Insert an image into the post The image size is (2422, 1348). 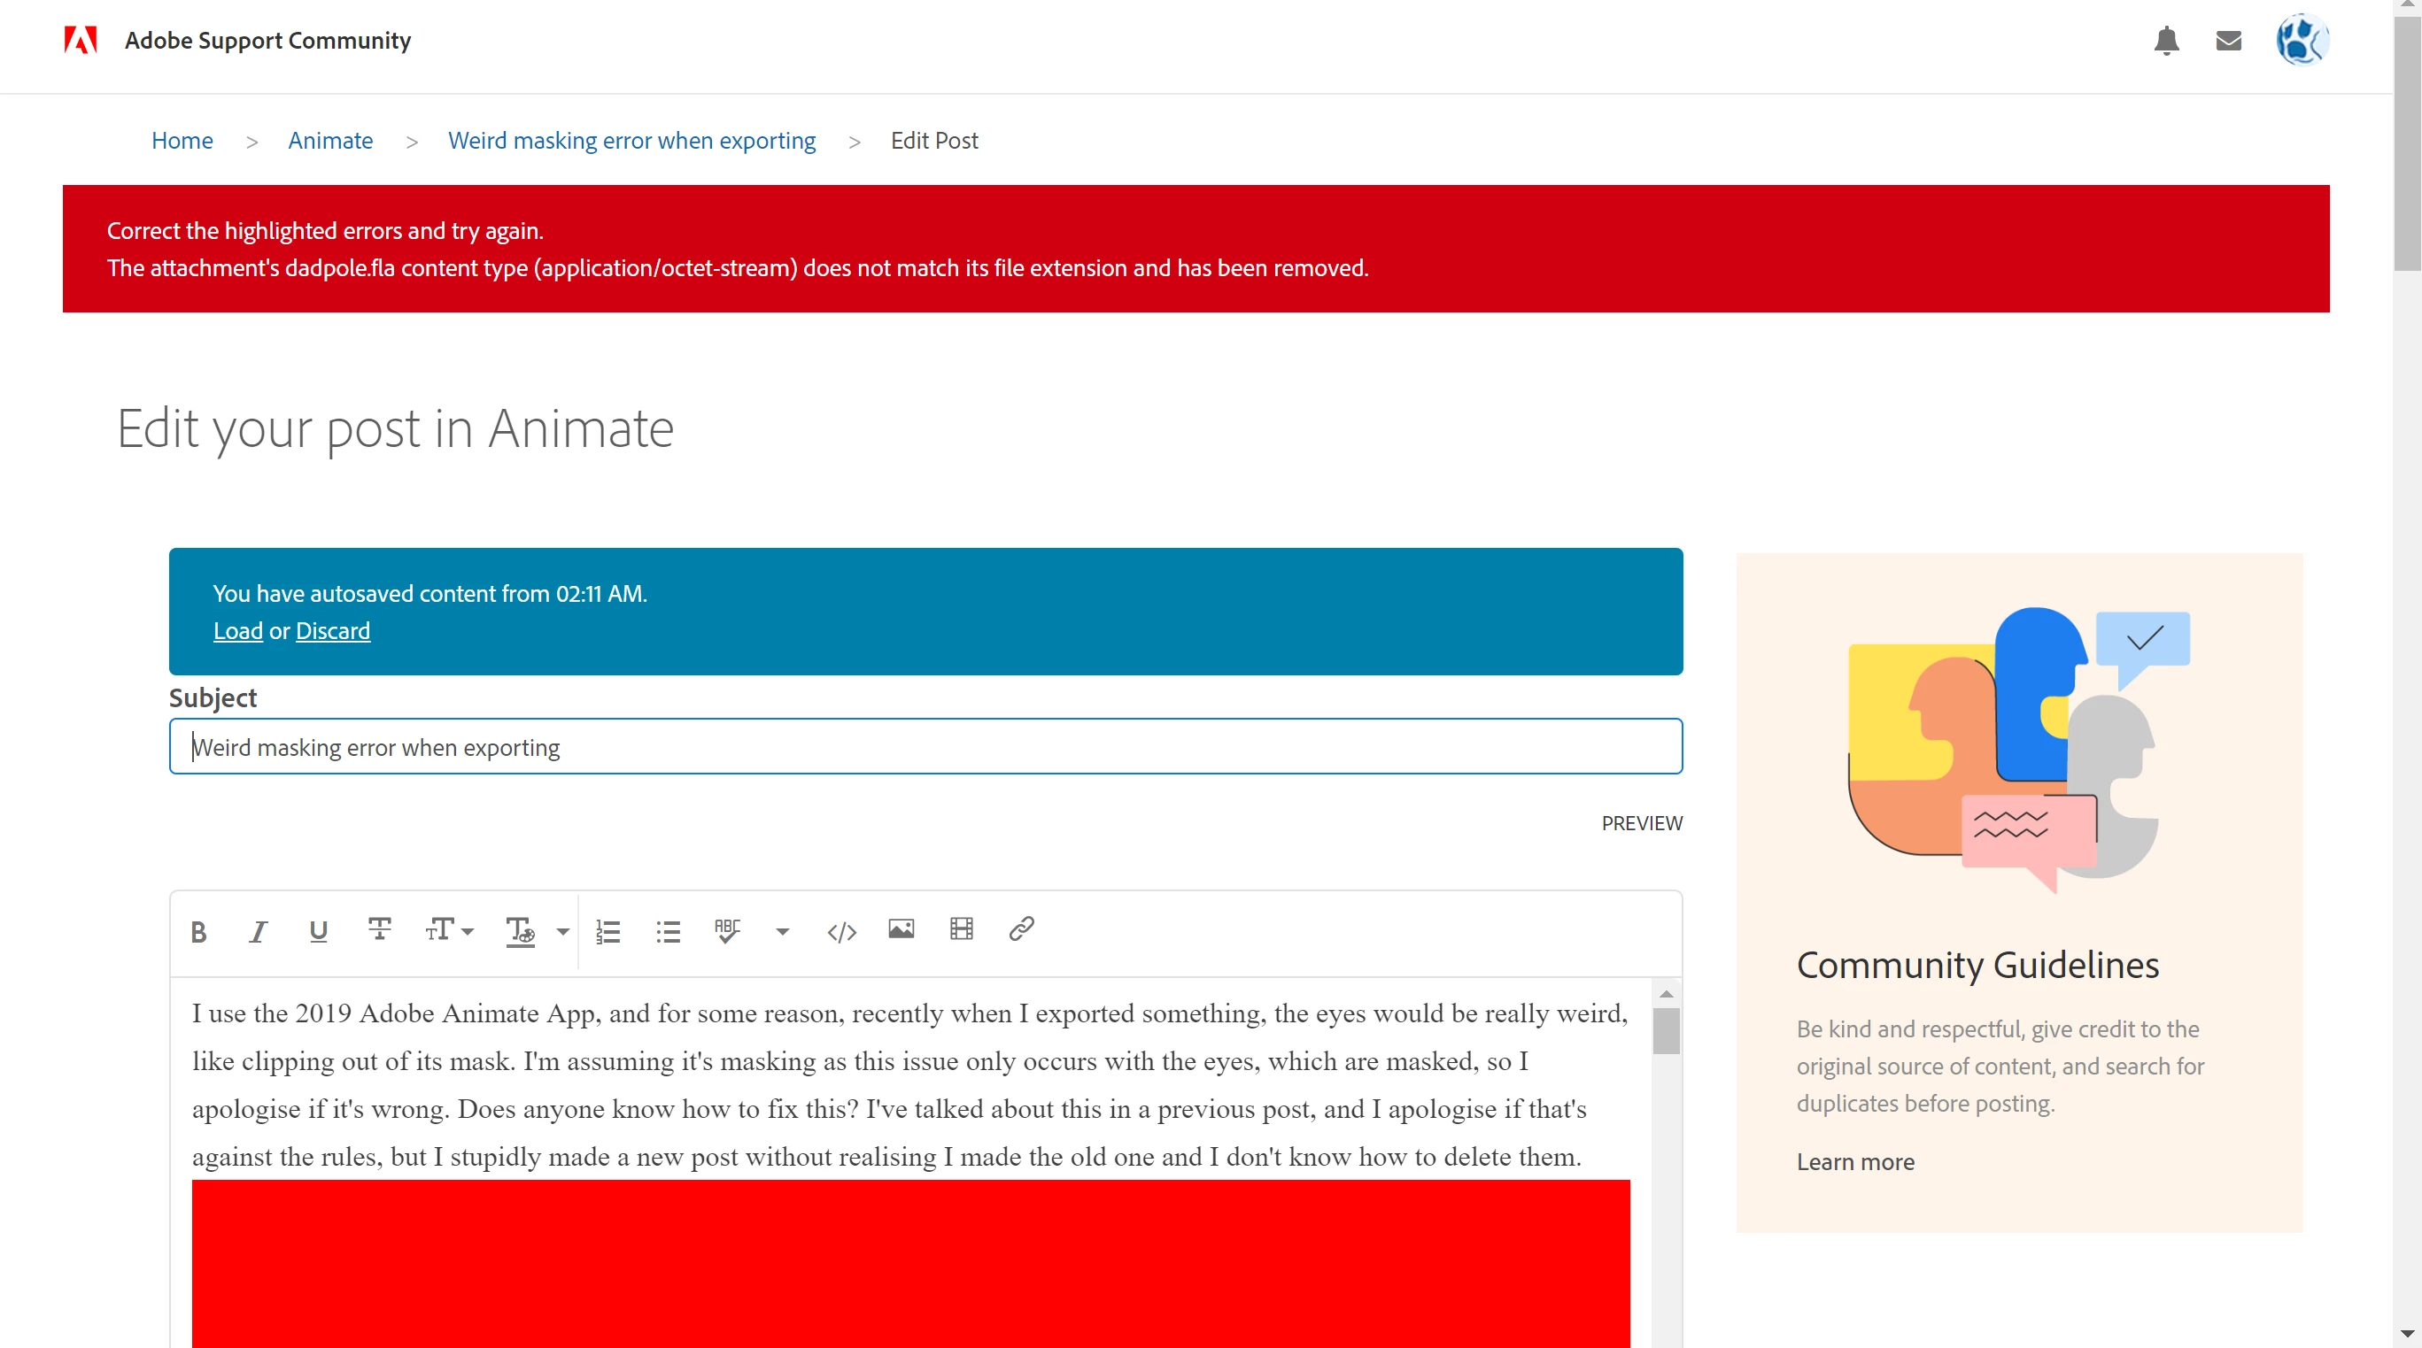(x=901, y=928)
